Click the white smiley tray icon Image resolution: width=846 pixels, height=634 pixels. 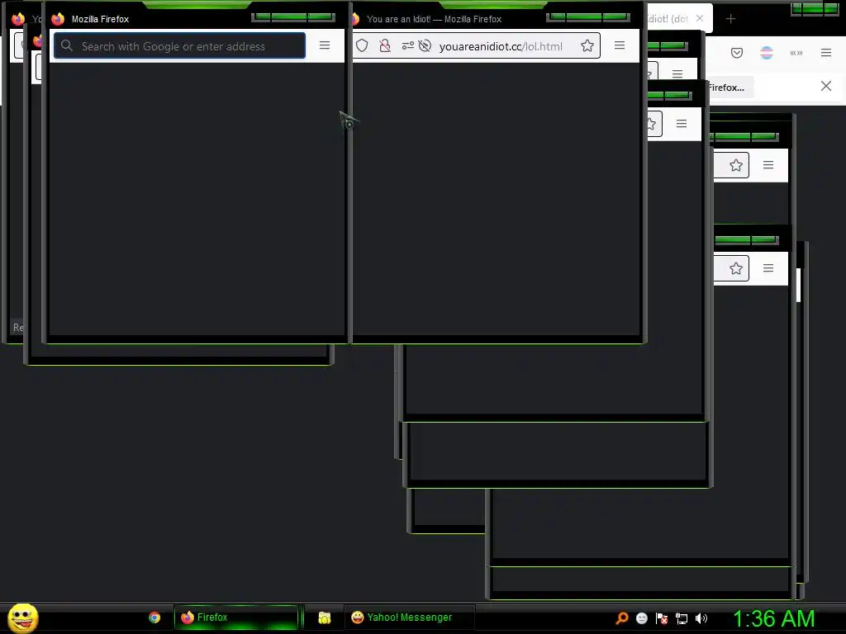641,618
